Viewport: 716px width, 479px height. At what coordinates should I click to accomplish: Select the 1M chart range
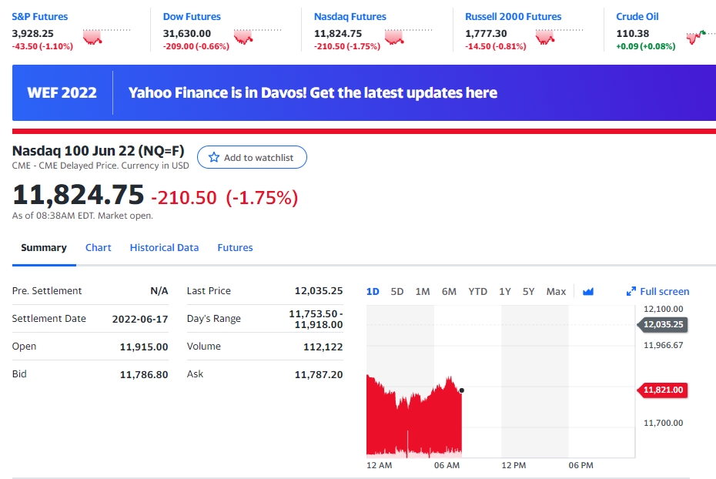click(423, 291)
